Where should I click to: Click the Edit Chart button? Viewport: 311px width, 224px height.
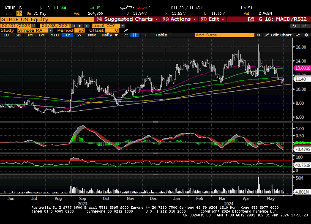pyautogui.click(x=278, y=35)
